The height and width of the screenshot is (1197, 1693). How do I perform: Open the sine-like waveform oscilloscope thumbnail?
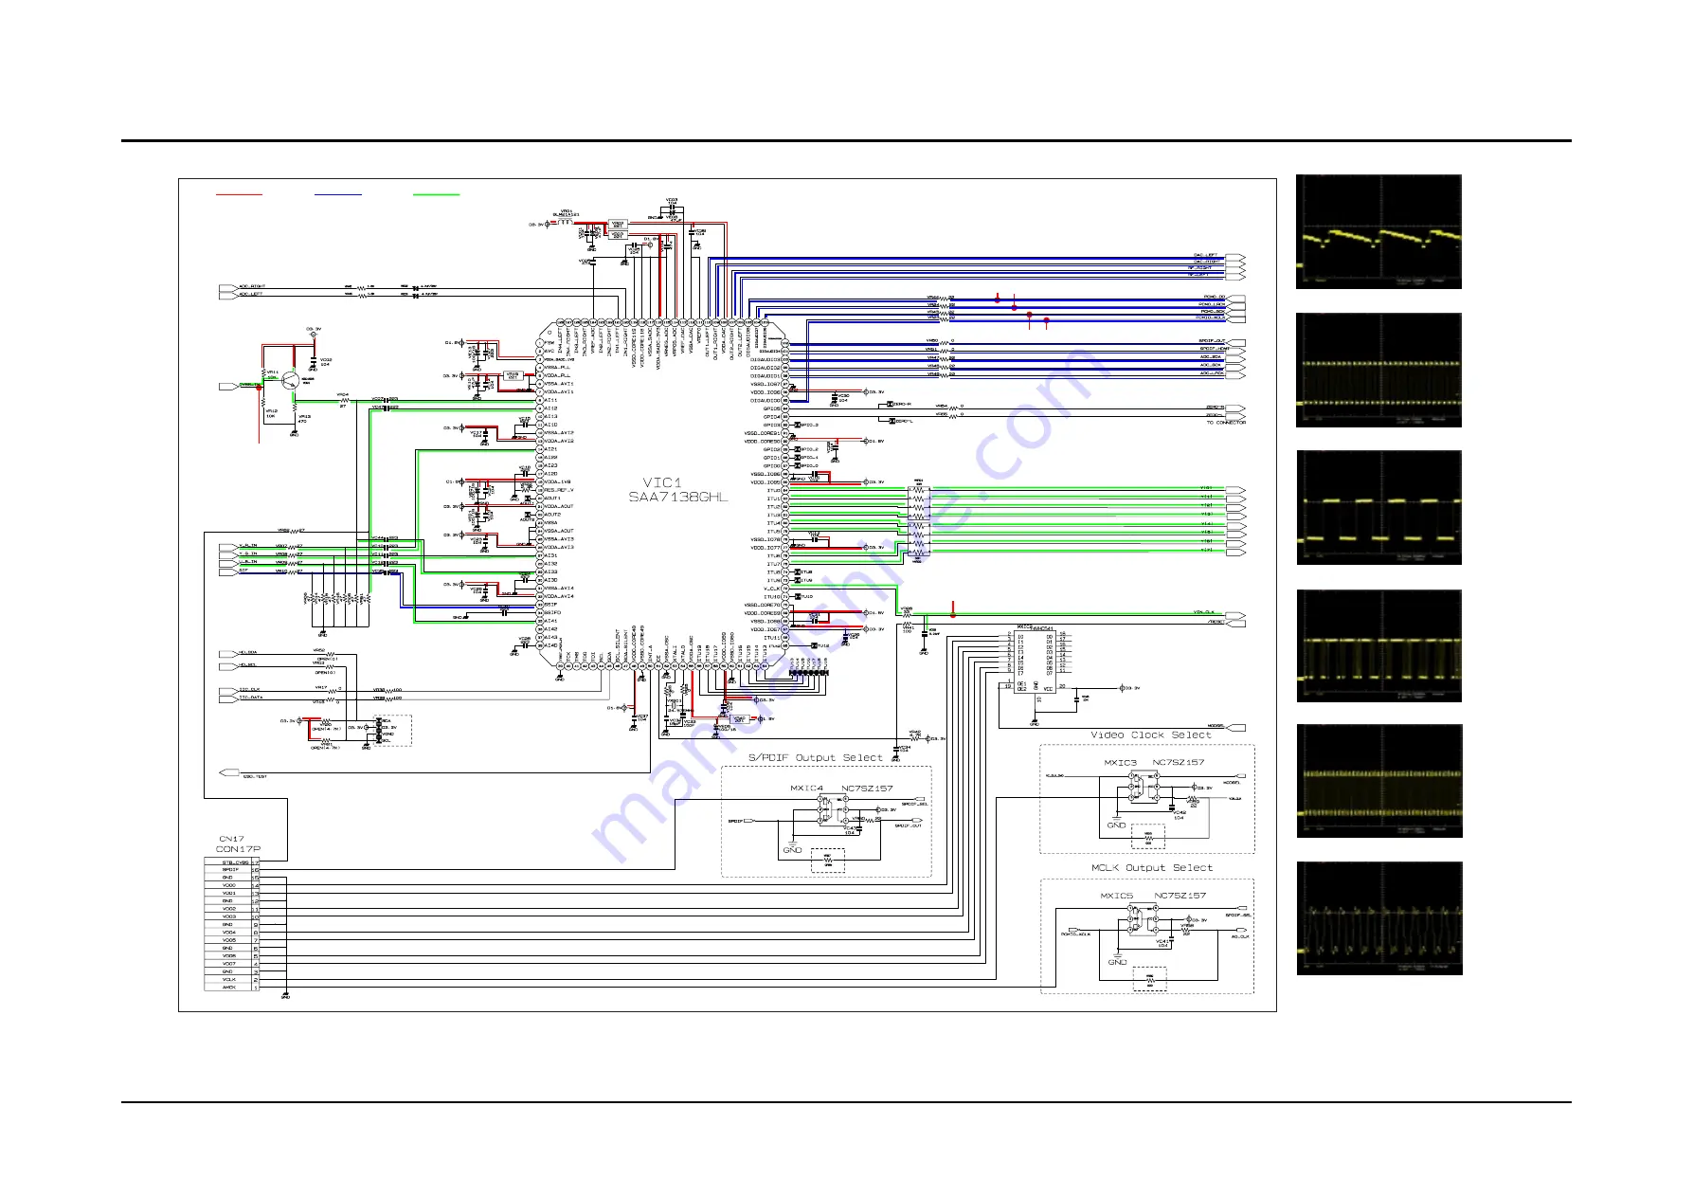1378,918
